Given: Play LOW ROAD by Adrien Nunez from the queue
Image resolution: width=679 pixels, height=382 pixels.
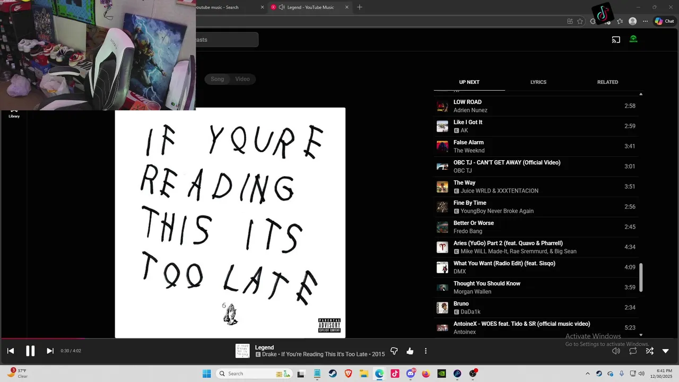Looking at the screenshot, I should pos(536,106).
